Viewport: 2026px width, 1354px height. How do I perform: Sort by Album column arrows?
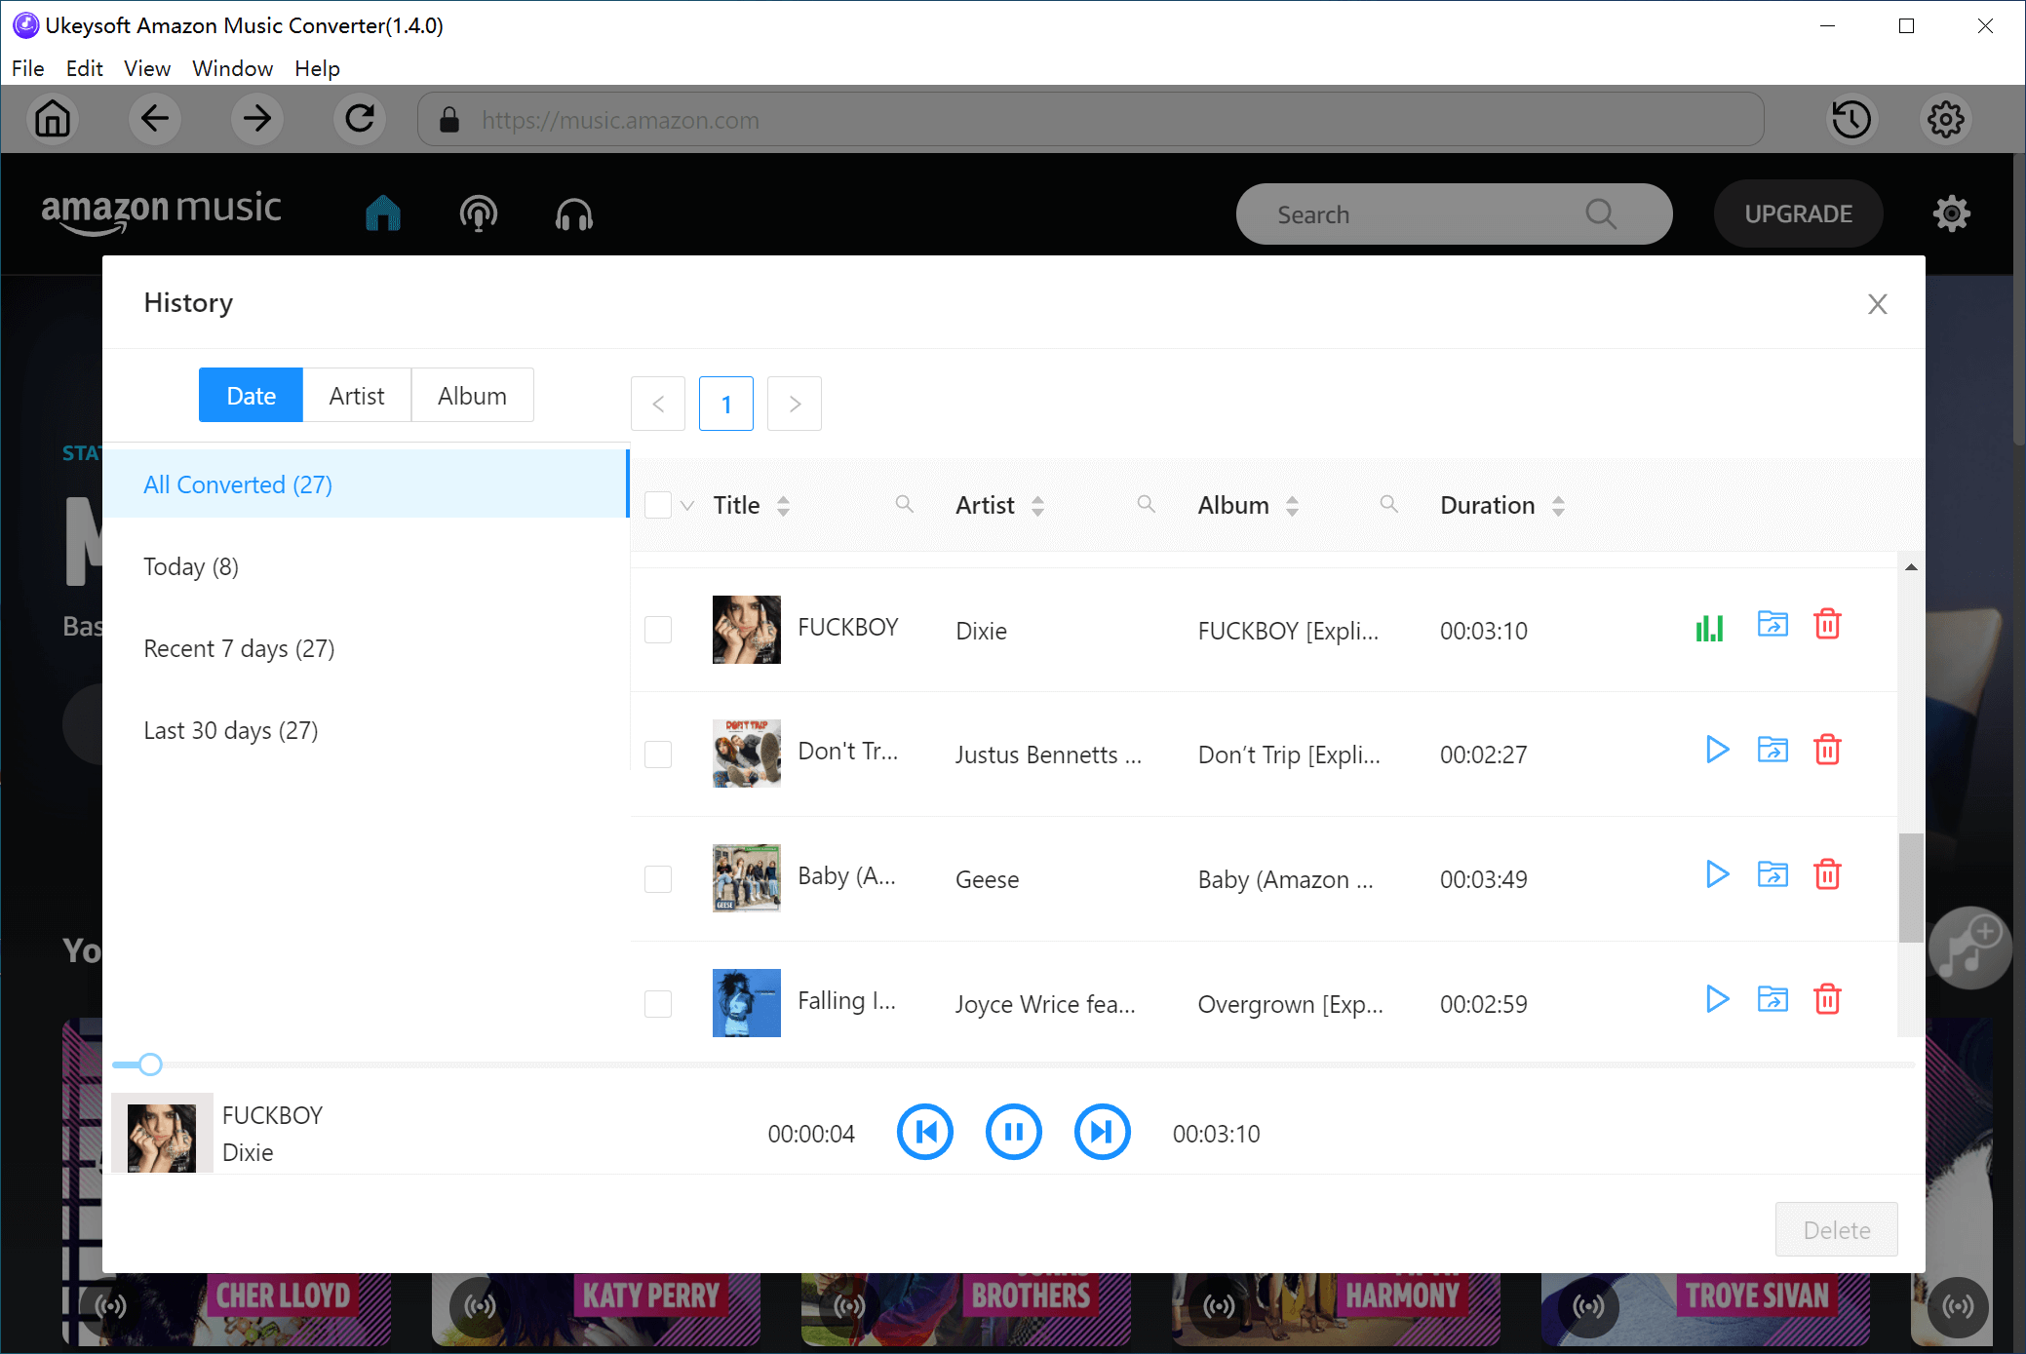(1292, 506)
